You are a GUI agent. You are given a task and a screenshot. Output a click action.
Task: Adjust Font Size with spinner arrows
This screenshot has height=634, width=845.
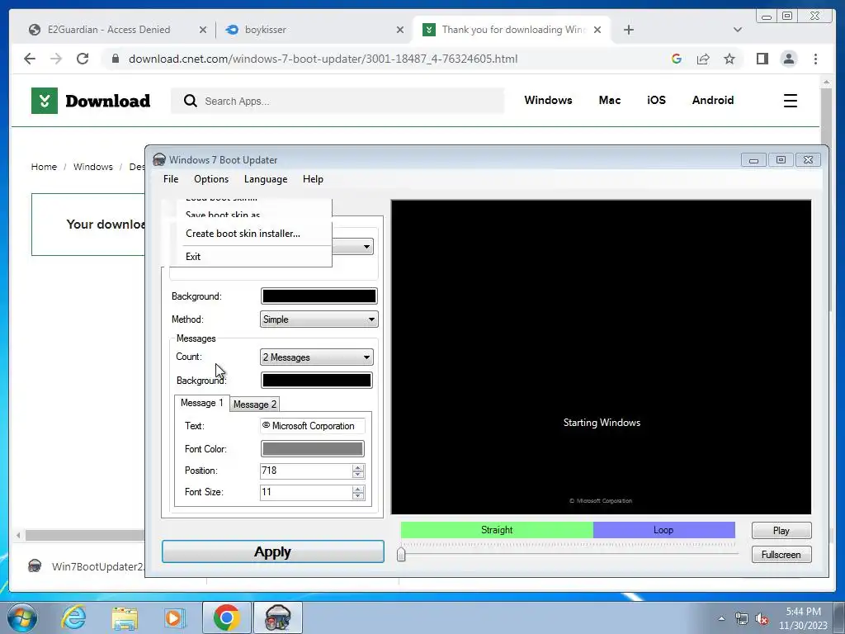coord(358,492)
